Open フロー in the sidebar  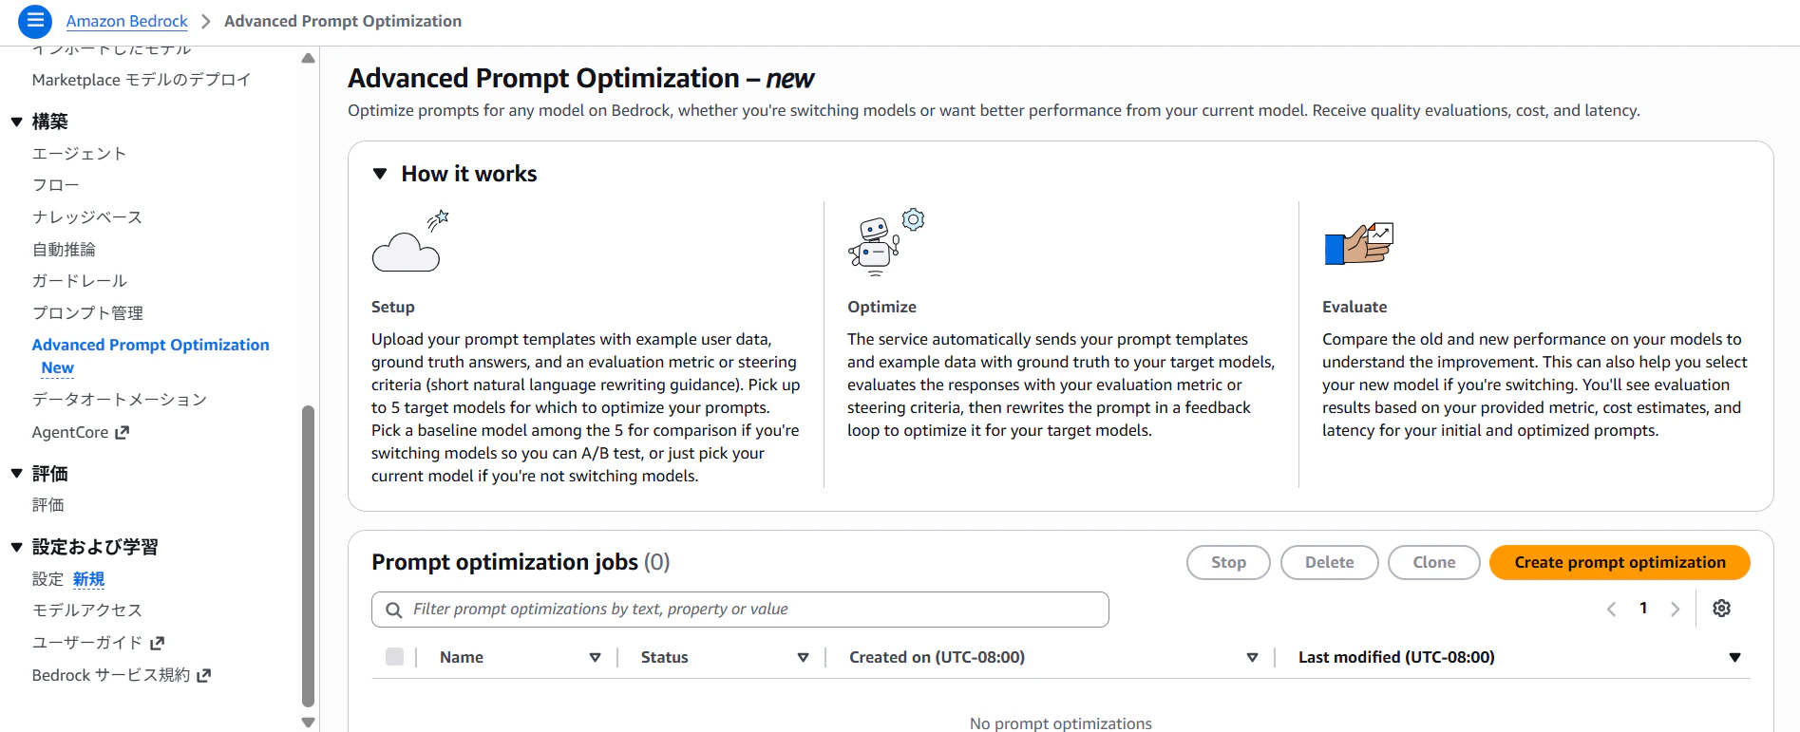[56, 185]
